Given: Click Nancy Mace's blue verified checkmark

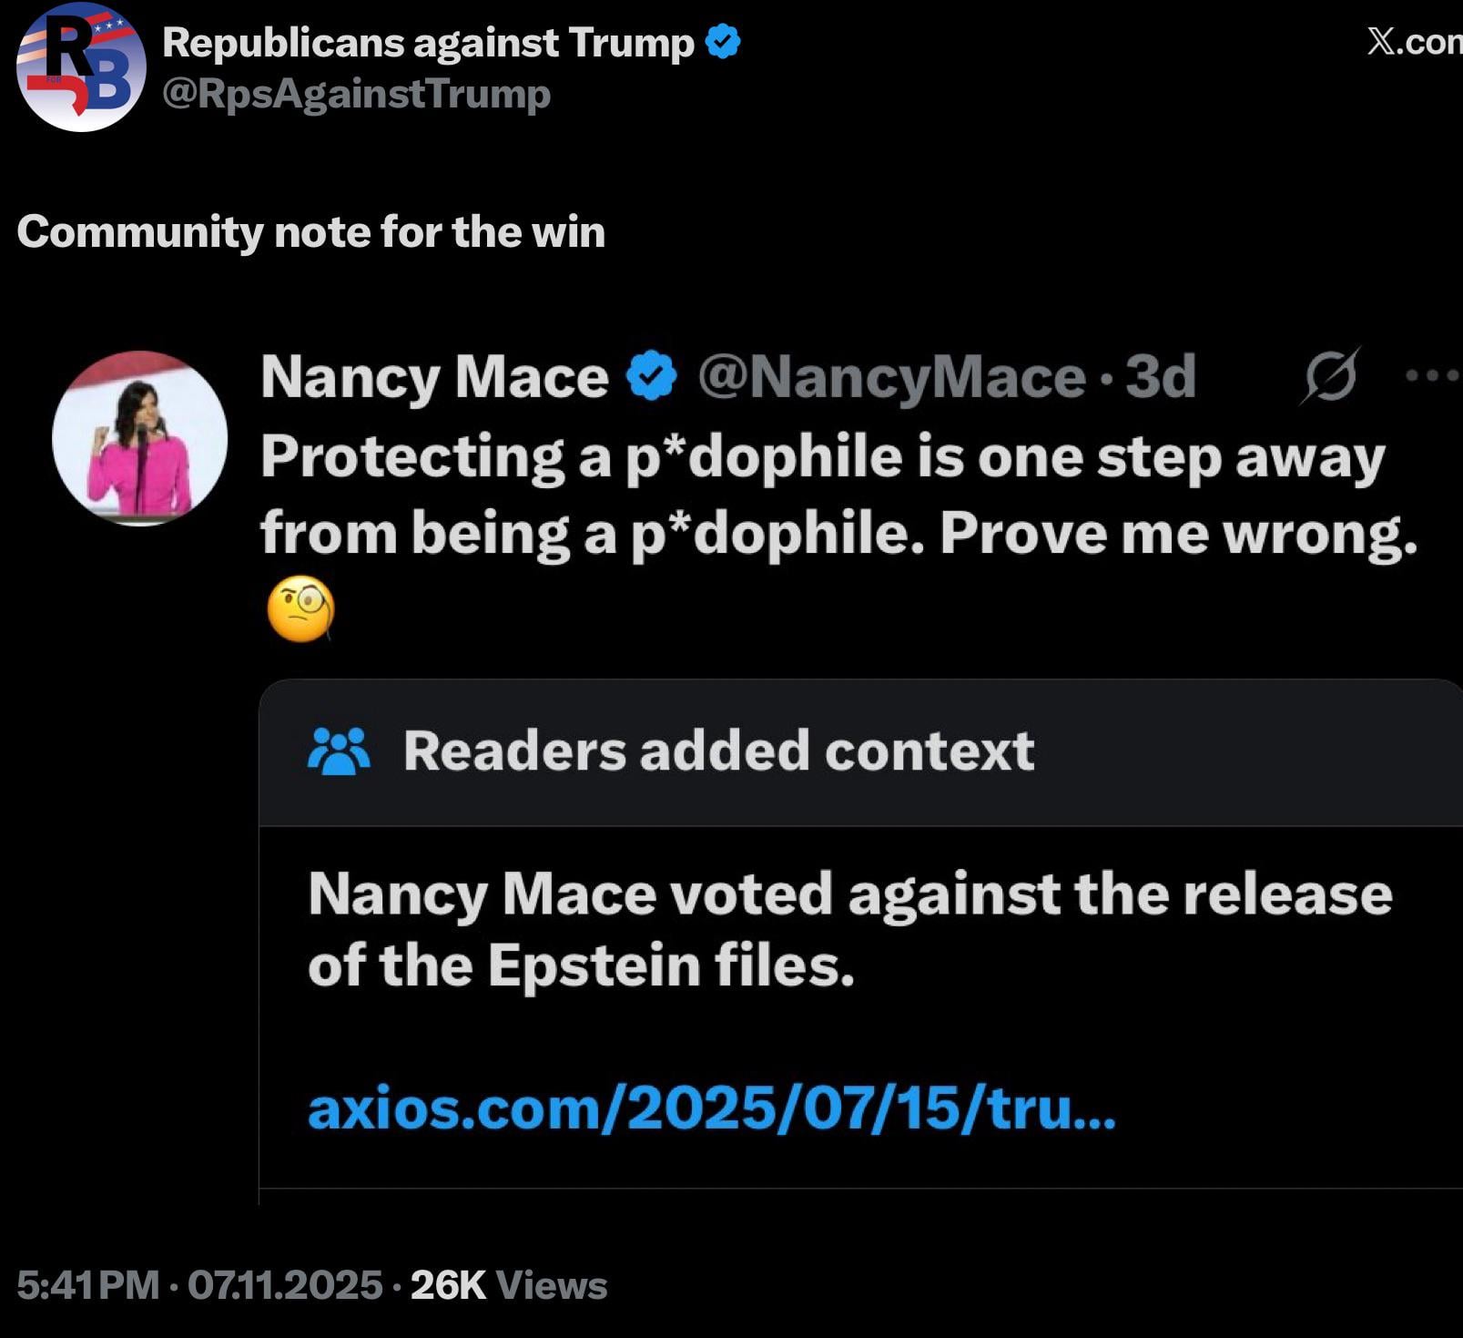Looking at the screenshot, I should [x=652, y=376].
